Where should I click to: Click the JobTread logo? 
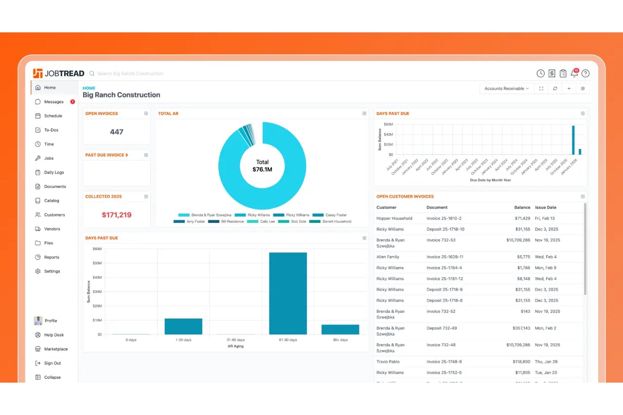tap(59, 74)
